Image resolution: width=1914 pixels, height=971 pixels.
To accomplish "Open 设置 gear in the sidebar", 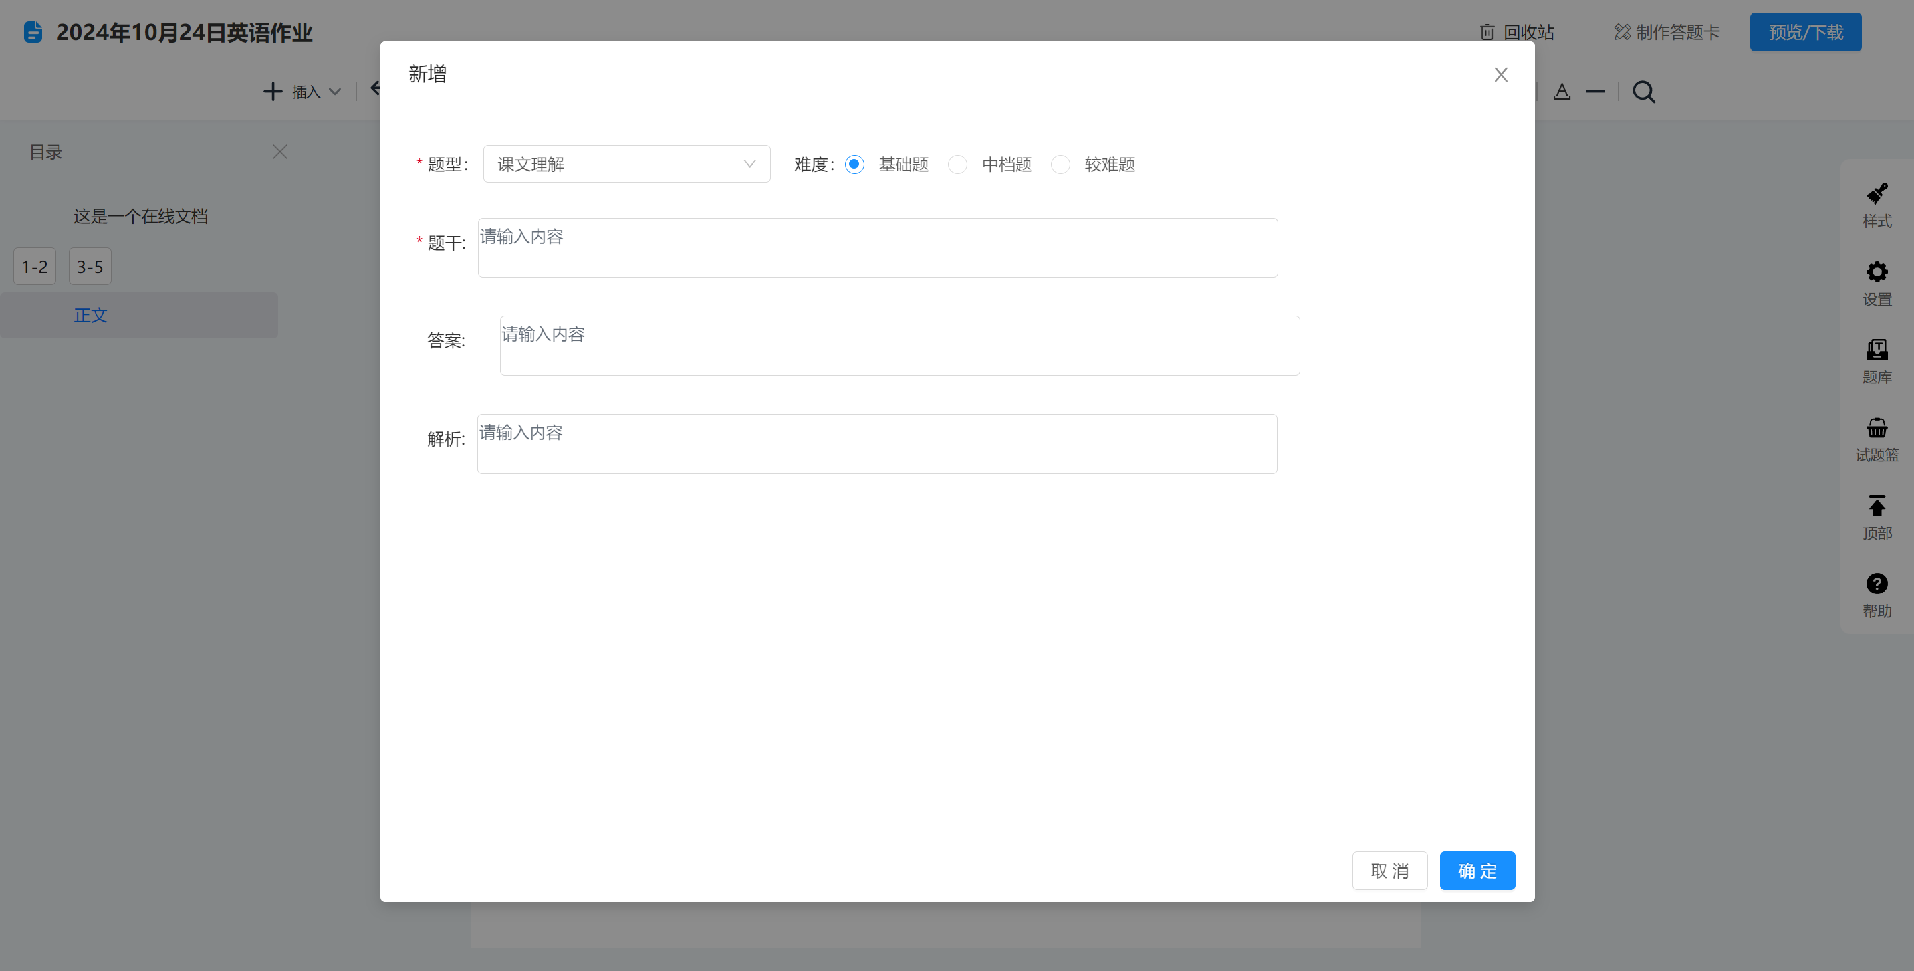I will click(x=1877, y=283).
